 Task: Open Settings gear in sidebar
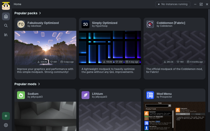(6, 125)
